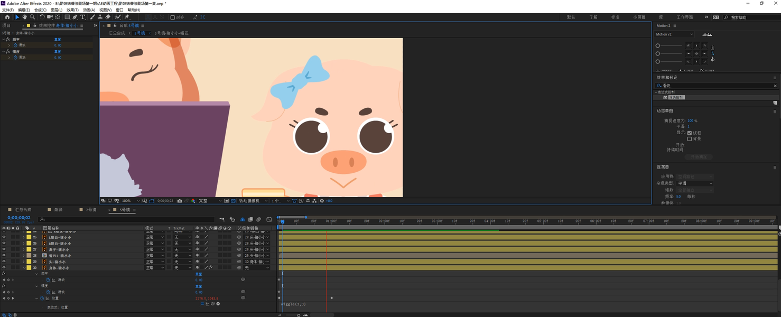Select the Puppet Pin tool
This screenshot has height=317, width=781.
coord(127,17)
